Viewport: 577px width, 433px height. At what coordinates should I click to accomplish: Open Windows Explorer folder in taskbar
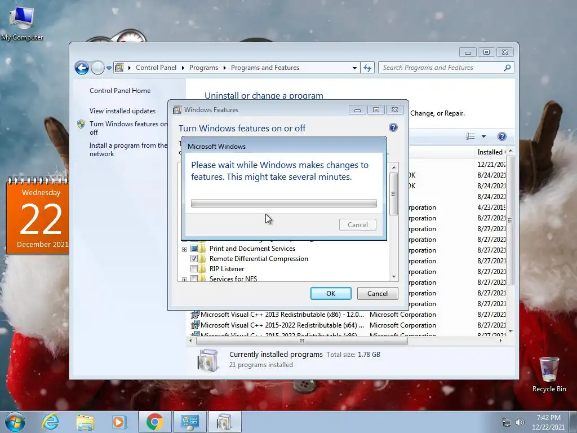(85, 422)
